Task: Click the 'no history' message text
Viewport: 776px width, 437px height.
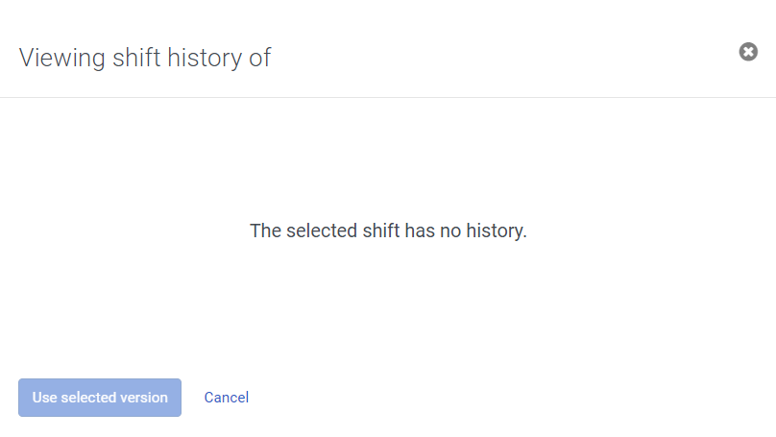Action: (x=388, y=231)
